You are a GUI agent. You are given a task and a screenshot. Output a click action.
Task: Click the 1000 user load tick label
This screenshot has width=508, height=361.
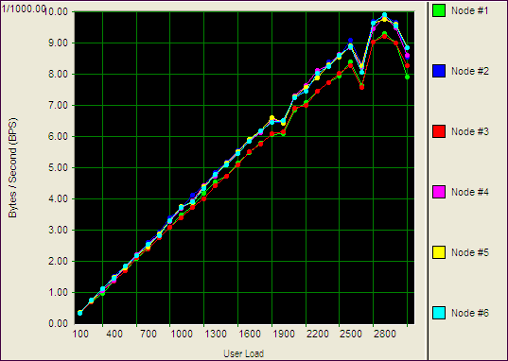(182, 334)
